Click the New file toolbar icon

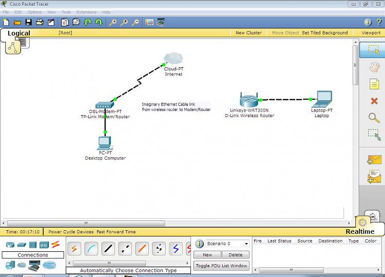tap(6, 23)
